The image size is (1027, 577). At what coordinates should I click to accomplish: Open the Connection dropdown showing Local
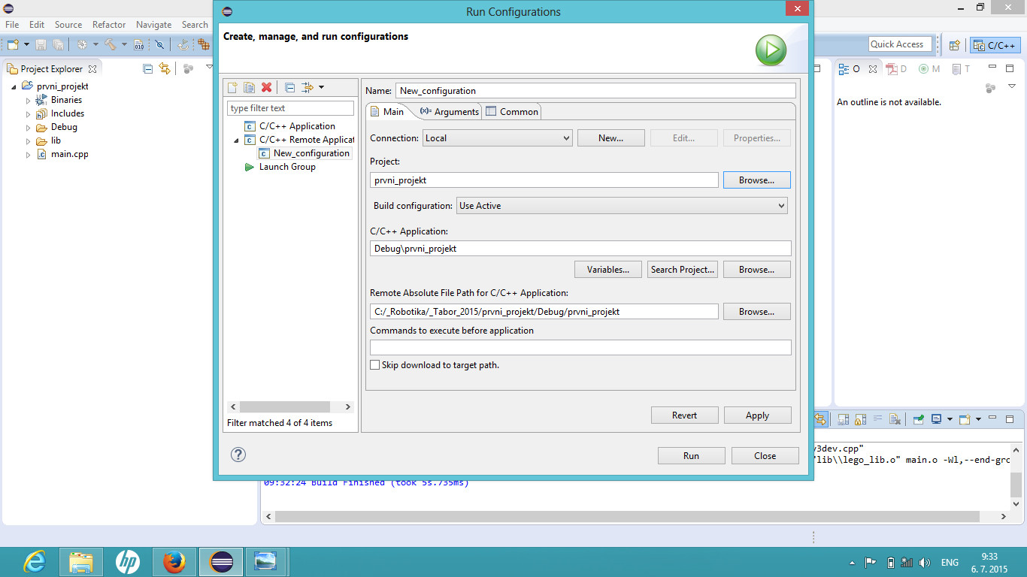(x=497, y=138)
